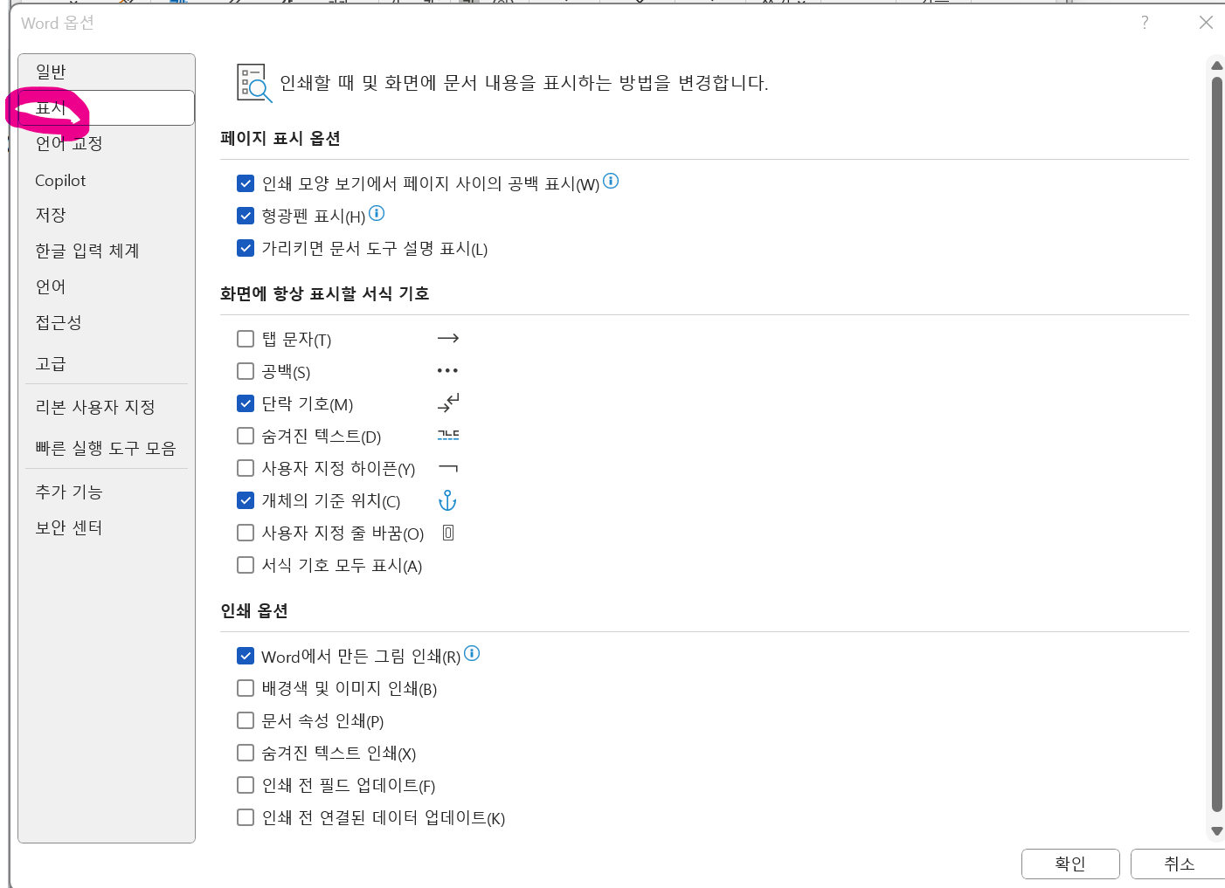Enable 문서 속성 인쇄 checkbox
1225x888 pixels.
click(246, 720)
